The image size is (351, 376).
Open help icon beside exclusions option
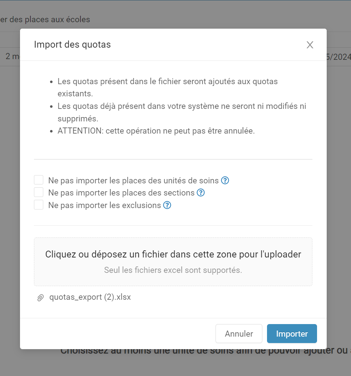click(x=167, y=205)
